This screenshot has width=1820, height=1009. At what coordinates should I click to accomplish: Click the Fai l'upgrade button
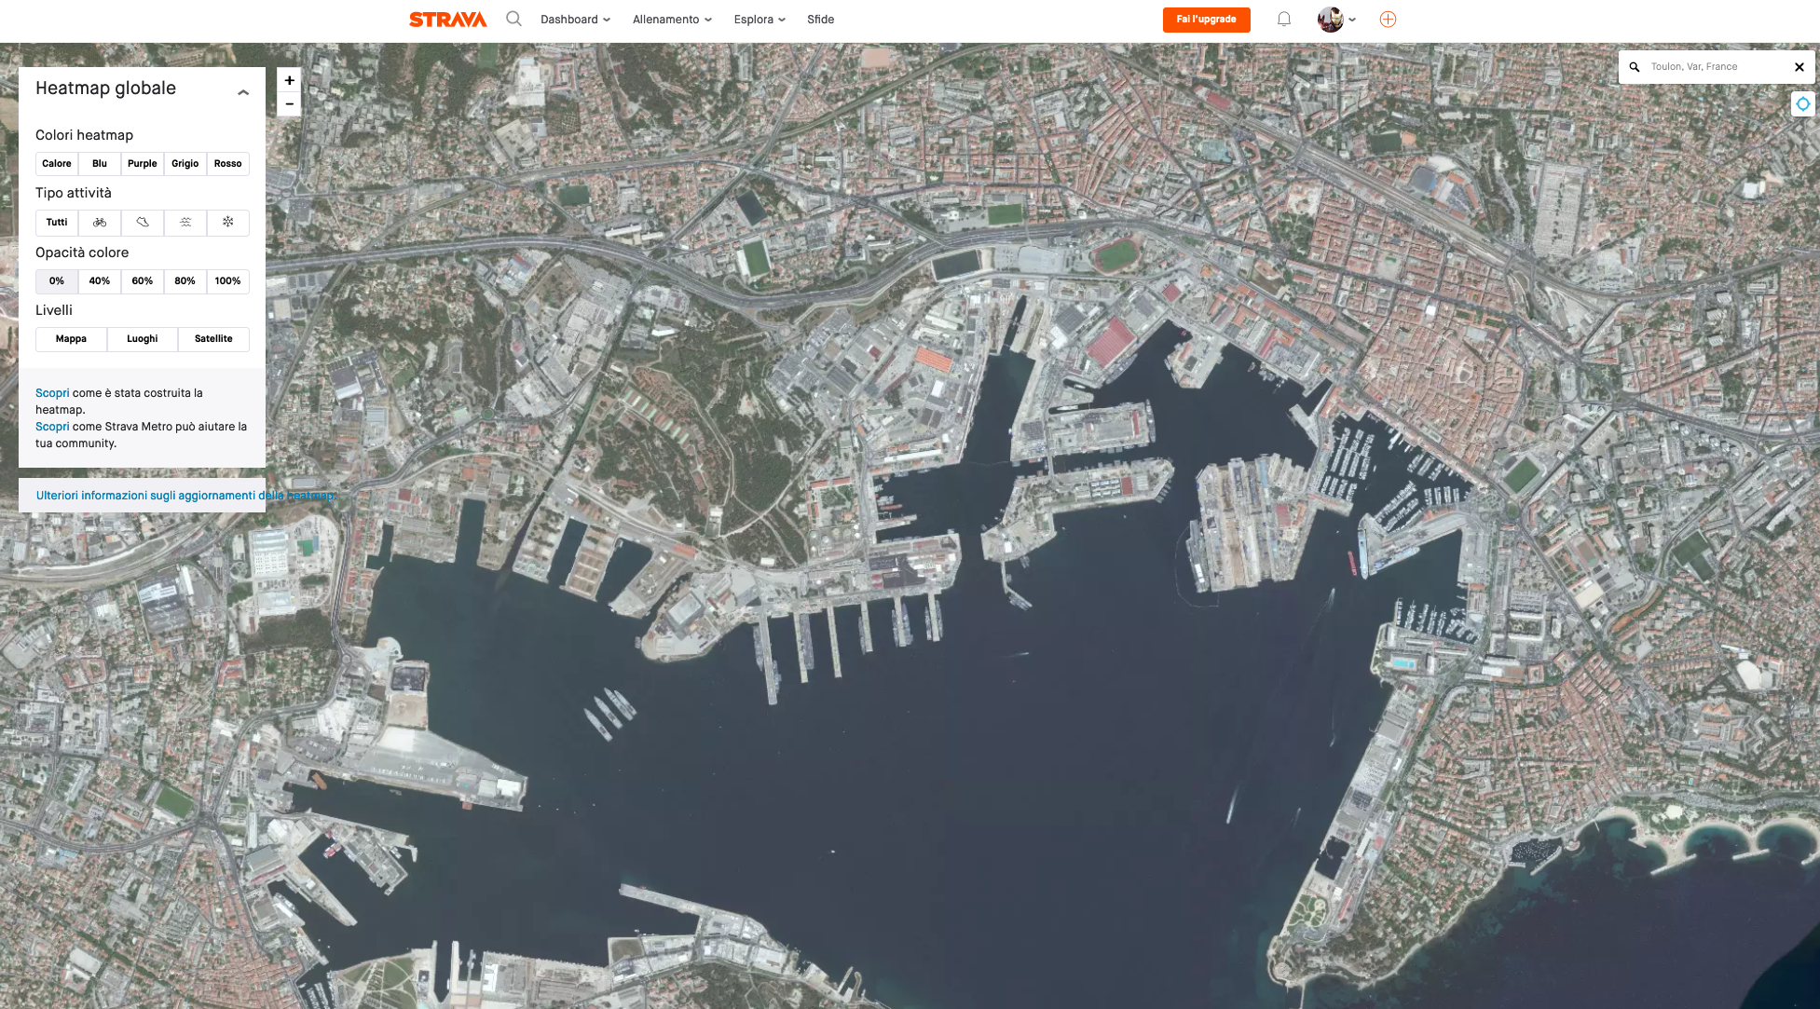pyautogui.click(x=1206, y=19)
